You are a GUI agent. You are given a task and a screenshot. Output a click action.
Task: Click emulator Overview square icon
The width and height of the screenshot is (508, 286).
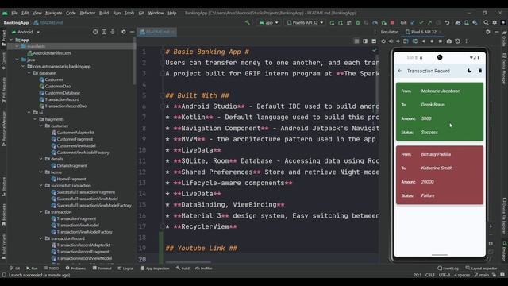click(x=441, y=41)
